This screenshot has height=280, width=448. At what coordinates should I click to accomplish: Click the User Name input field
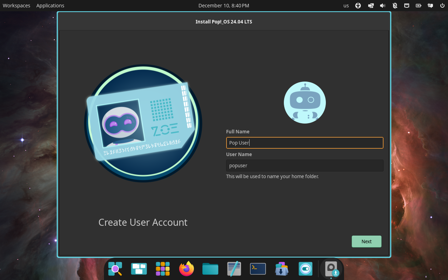coord(304,165)
